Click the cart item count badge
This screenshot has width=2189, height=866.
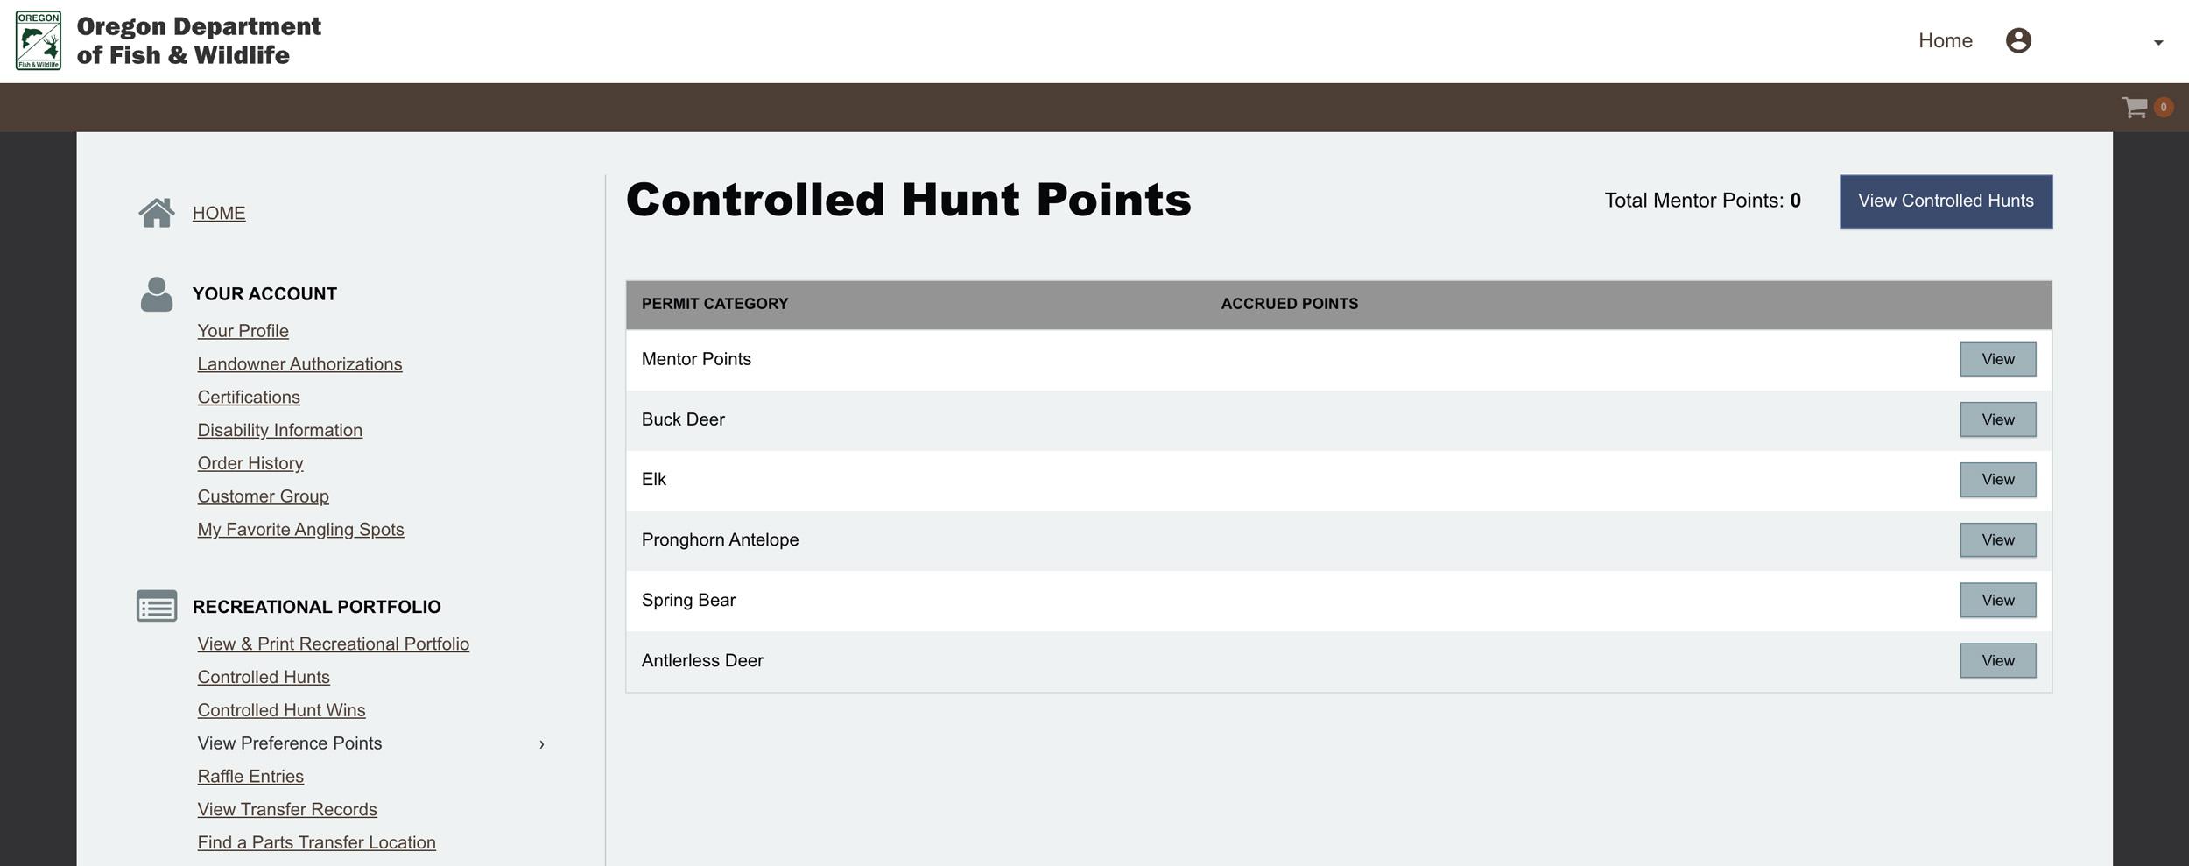pos(2163,107)
